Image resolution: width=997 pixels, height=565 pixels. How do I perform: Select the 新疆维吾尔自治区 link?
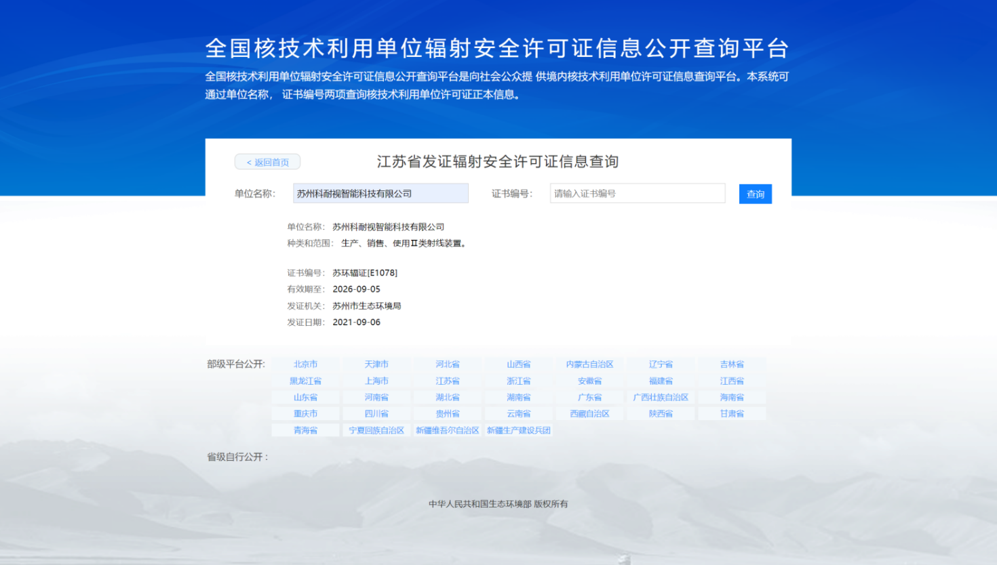point(448,430)
